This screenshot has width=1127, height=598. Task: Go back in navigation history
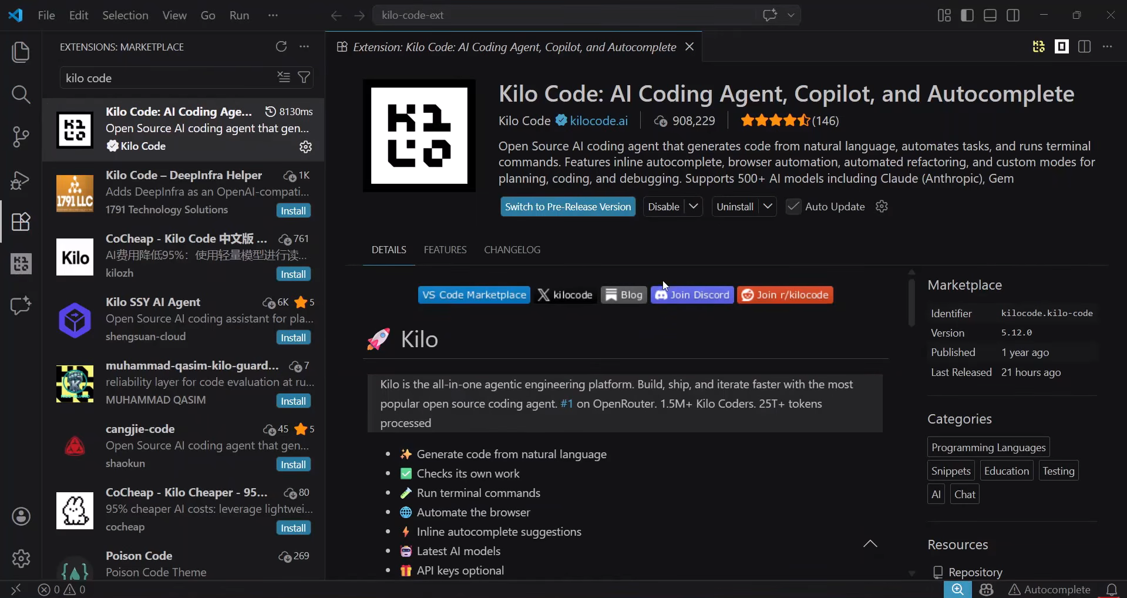336,15
